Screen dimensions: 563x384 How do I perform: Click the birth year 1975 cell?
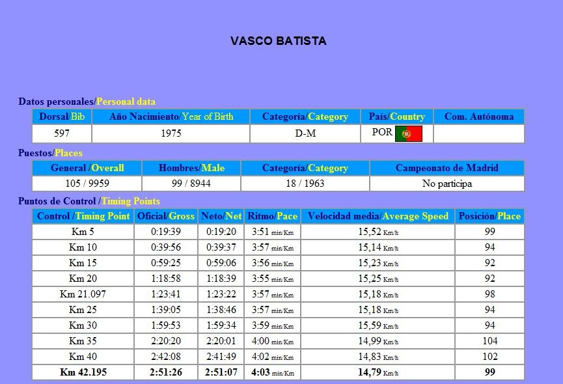[x=171, y=133]
